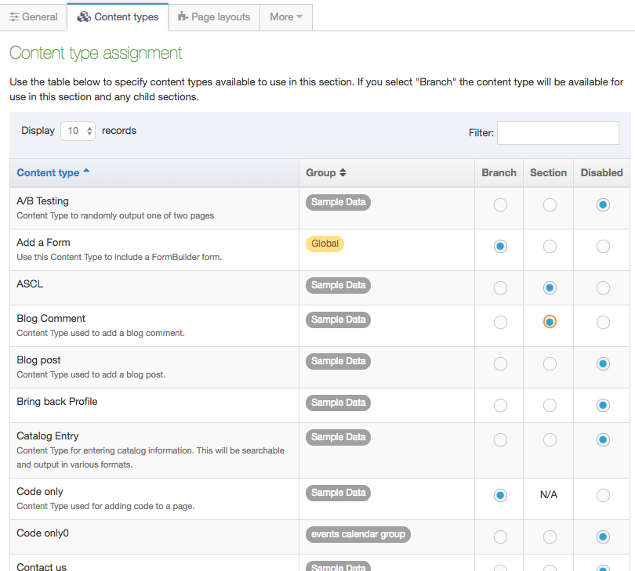Choose Branch for Catalog Entry
The width and height of the screenshot is (635, 571).
coord(500,440)
